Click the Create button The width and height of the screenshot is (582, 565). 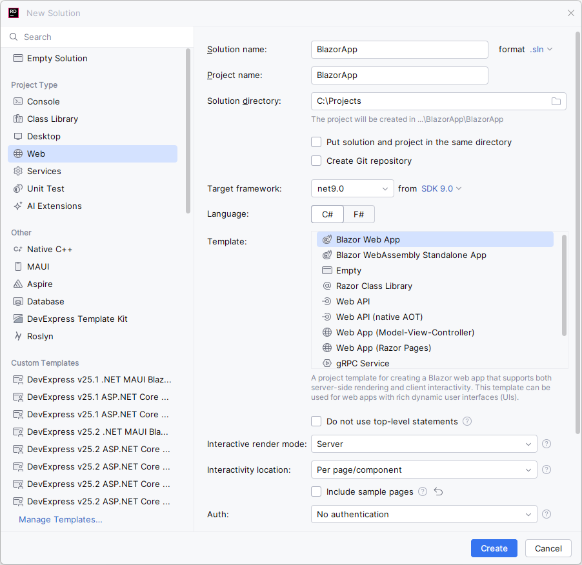[494, 548]
